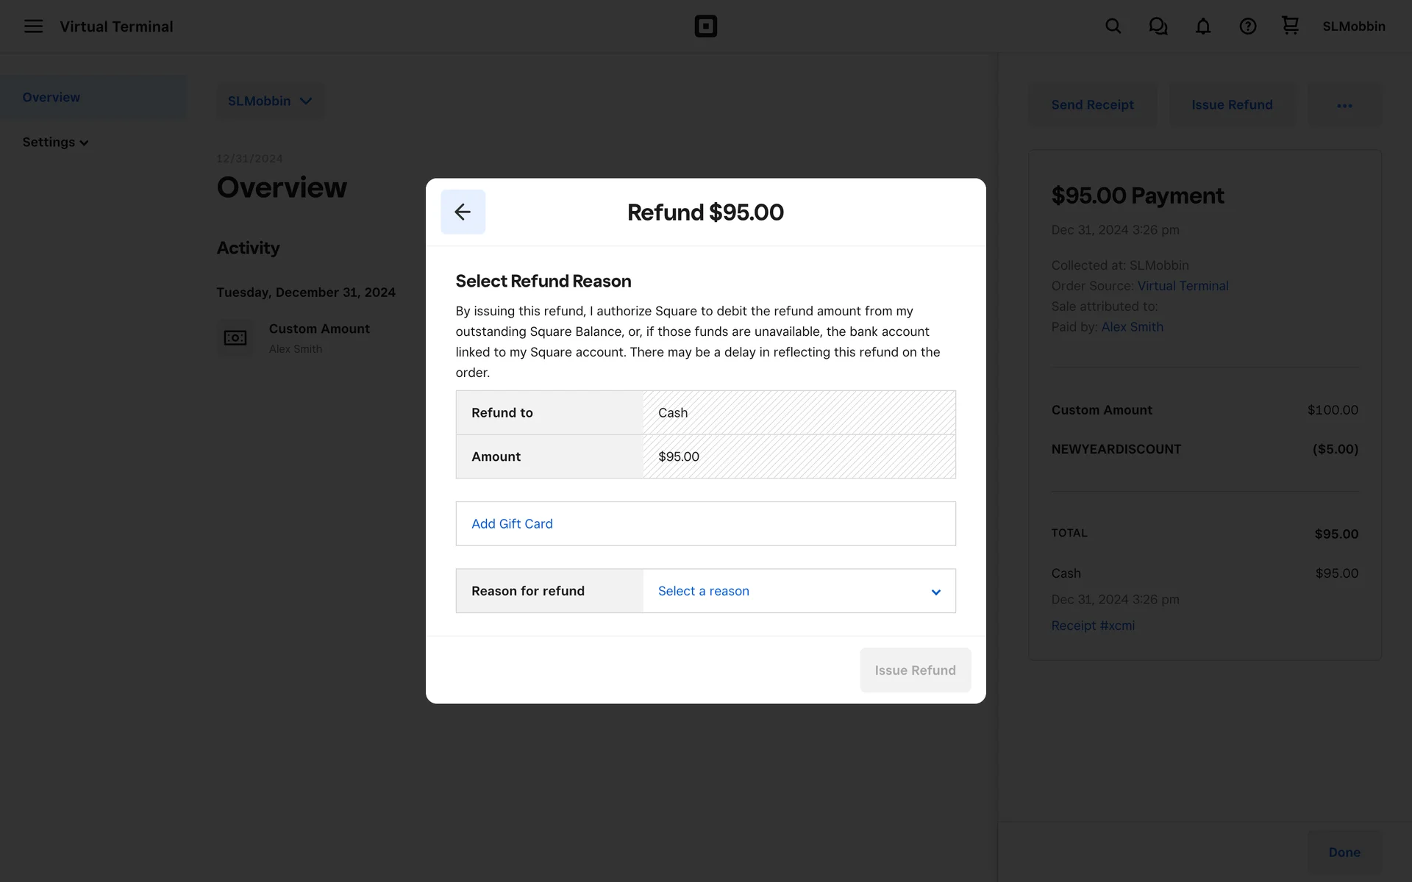Open the Reason for refund dropdown
Image resolution: width=1412 pixels, height=882 pixels.
pyautogui.click(x=799, y=591)
